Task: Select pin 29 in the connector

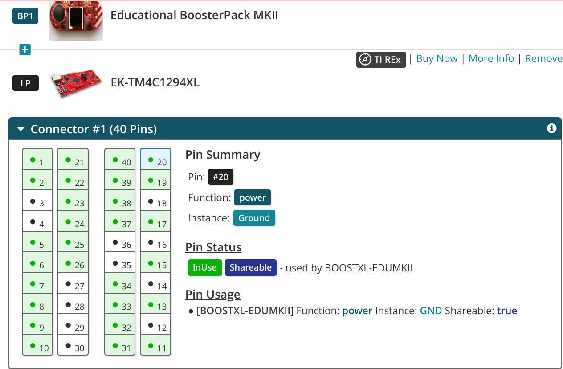Action: tap(73, 324)
